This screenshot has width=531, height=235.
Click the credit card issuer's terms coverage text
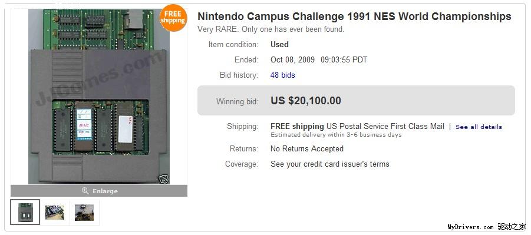330,164
